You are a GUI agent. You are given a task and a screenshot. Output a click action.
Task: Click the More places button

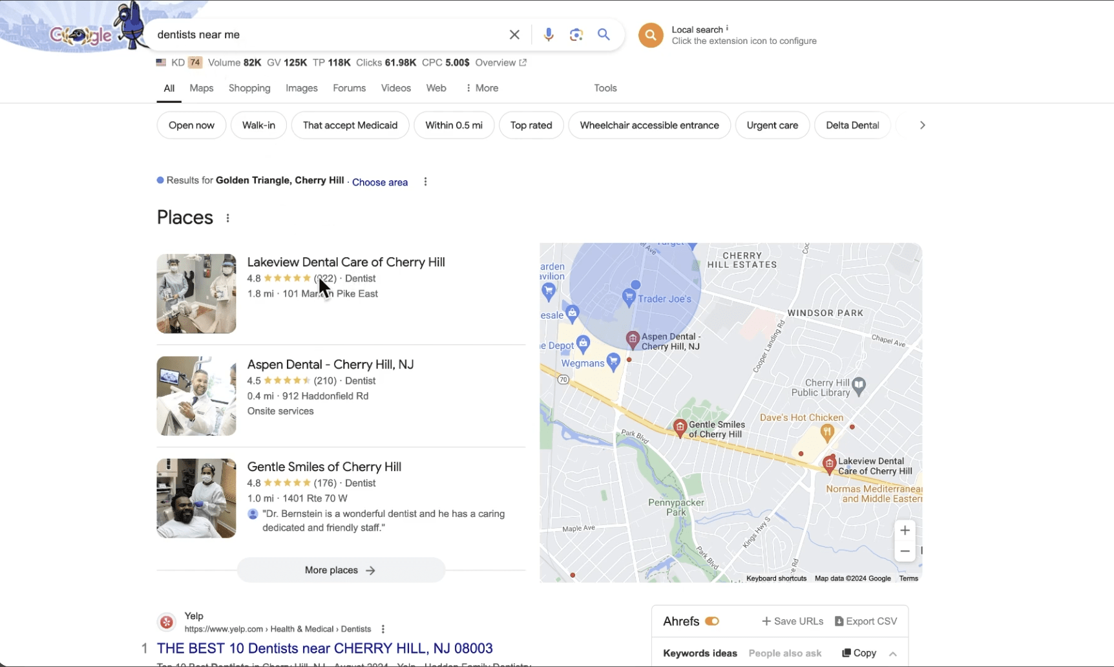(341, 570)
